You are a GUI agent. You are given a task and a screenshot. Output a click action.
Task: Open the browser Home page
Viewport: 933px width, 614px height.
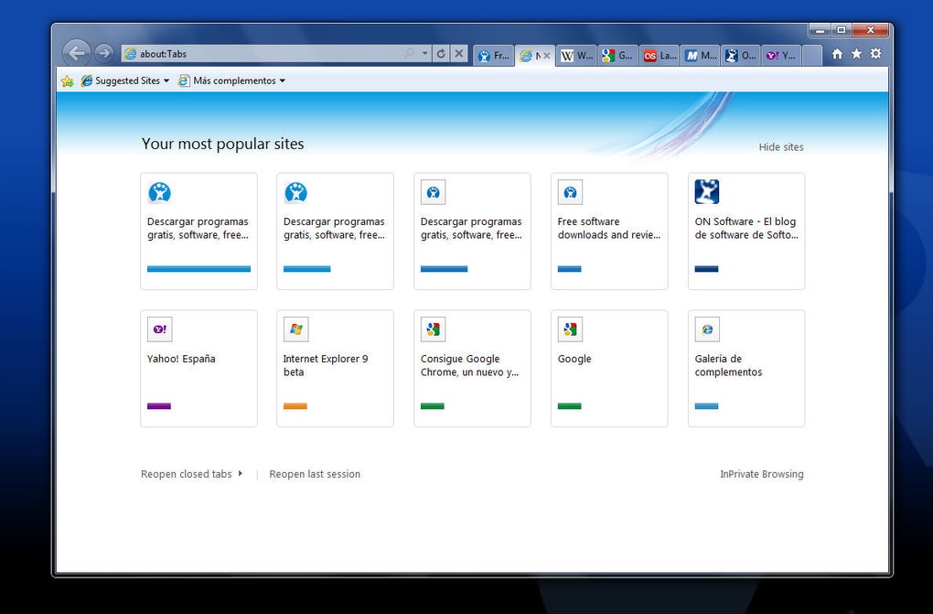click(836, 54)
